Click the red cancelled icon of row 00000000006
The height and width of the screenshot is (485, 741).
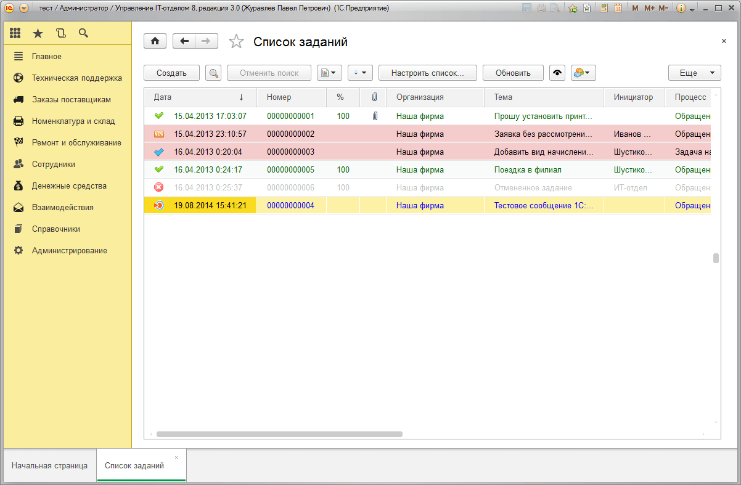159,187
